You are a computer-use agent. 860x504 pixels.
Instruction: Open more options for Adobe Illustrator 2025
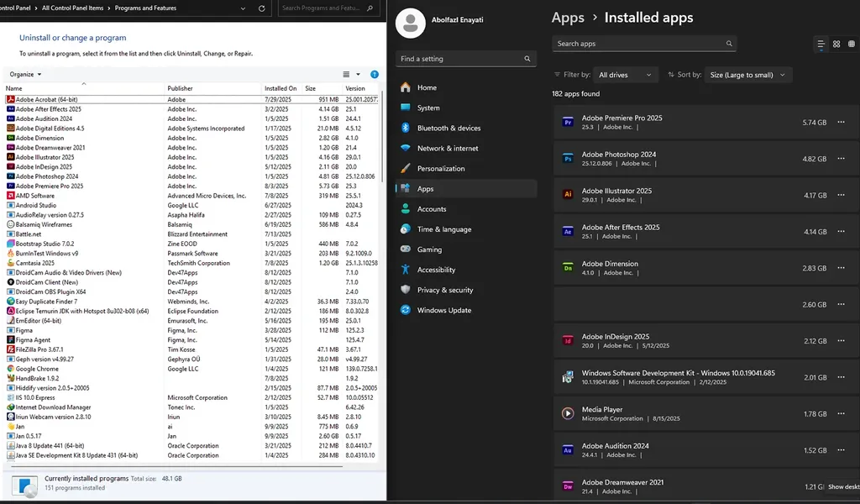click(x=841, y=195)
